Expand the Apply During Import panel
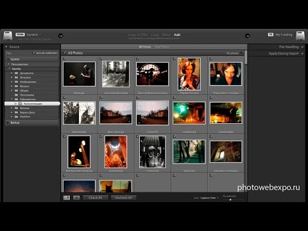Image resolution: width=308 pixels, height=231 pixels. coord(302,53)
